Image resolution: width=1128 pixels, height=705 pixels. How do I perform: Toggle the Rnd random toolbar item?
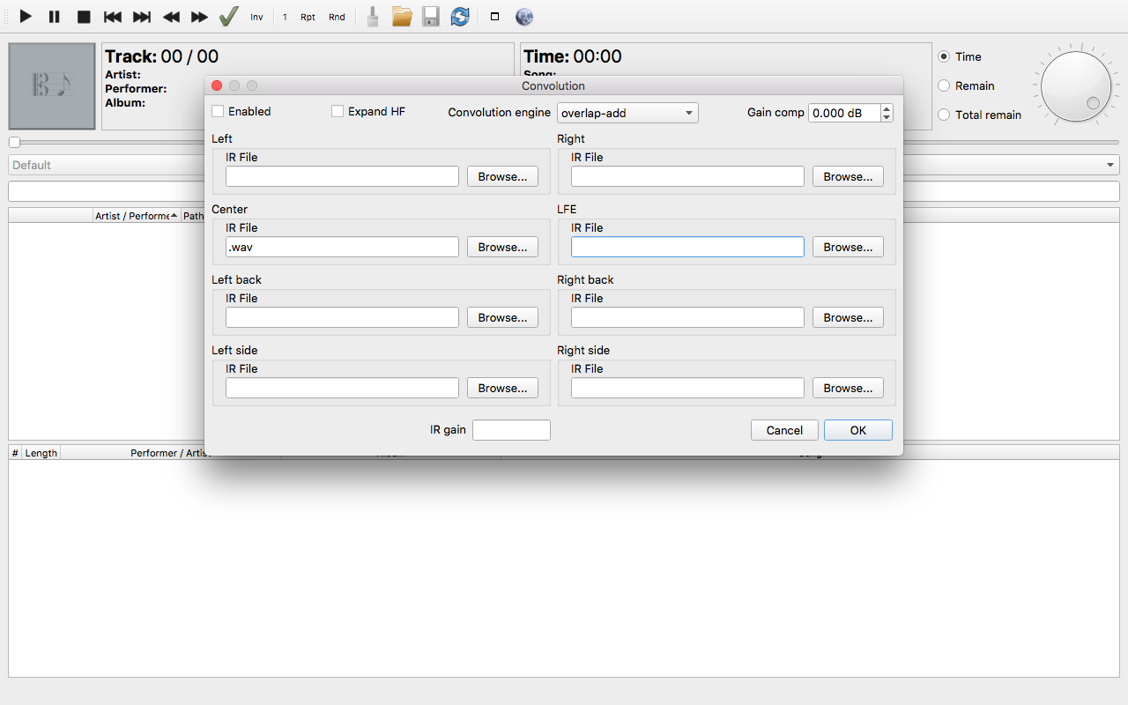coord(337,17)
